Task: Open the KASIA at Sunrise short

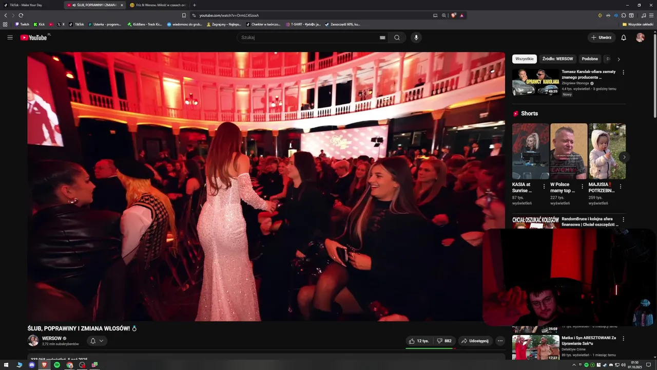Action: (531, 151)
